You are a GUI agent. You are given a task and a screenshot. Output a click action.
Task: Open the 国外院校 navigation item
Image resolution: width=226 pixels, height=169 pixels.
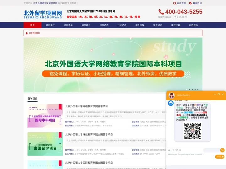(x=140, y=25)
